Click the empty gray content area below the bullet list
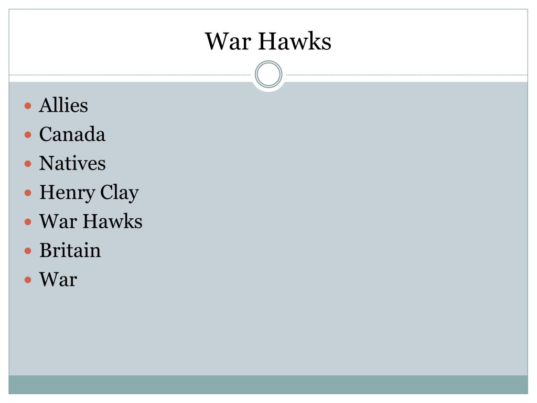537x403 pixels. click(x=268, y=332)
